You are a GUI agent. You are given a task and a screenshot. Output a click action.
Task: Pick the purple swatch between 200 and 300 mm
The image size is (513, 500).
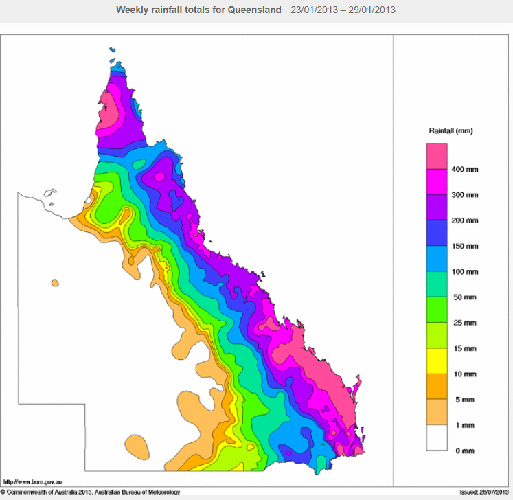click(437, 207)
